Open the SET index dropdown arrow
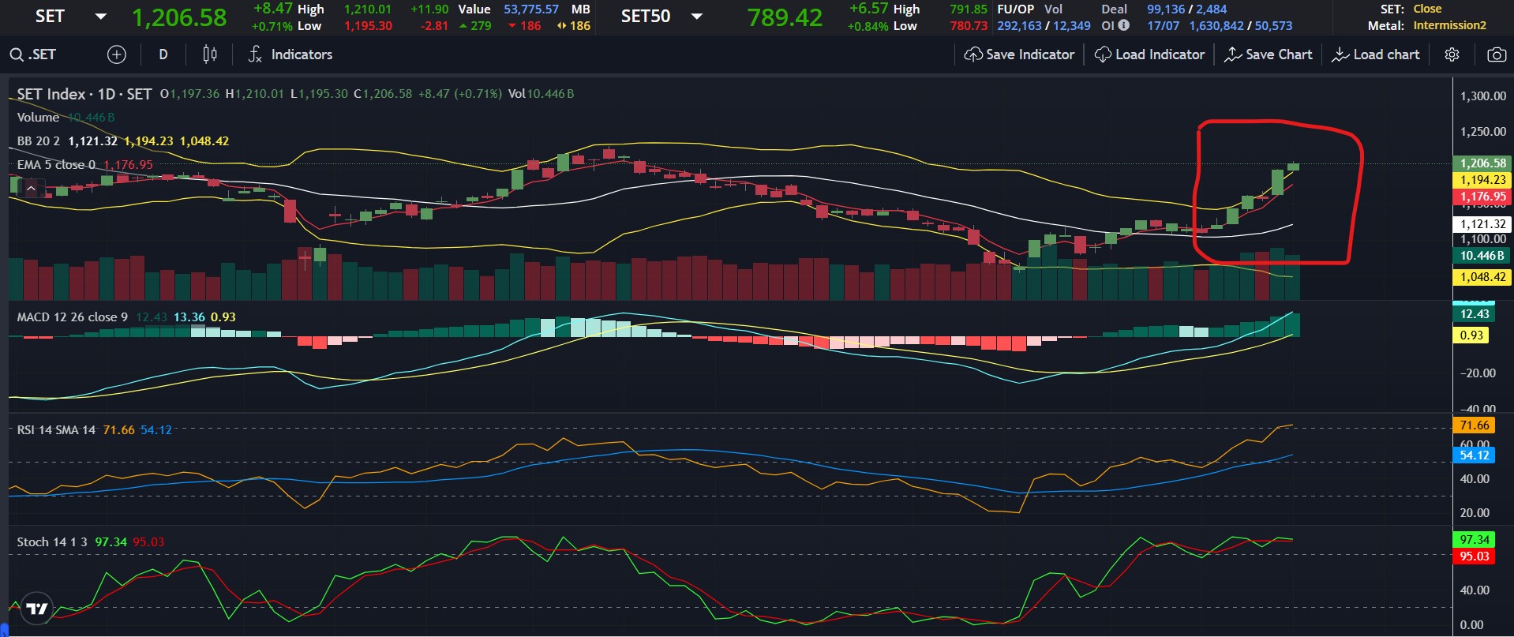The height and width of the screenshot is (637, 1514). click(x=100, y=17)
